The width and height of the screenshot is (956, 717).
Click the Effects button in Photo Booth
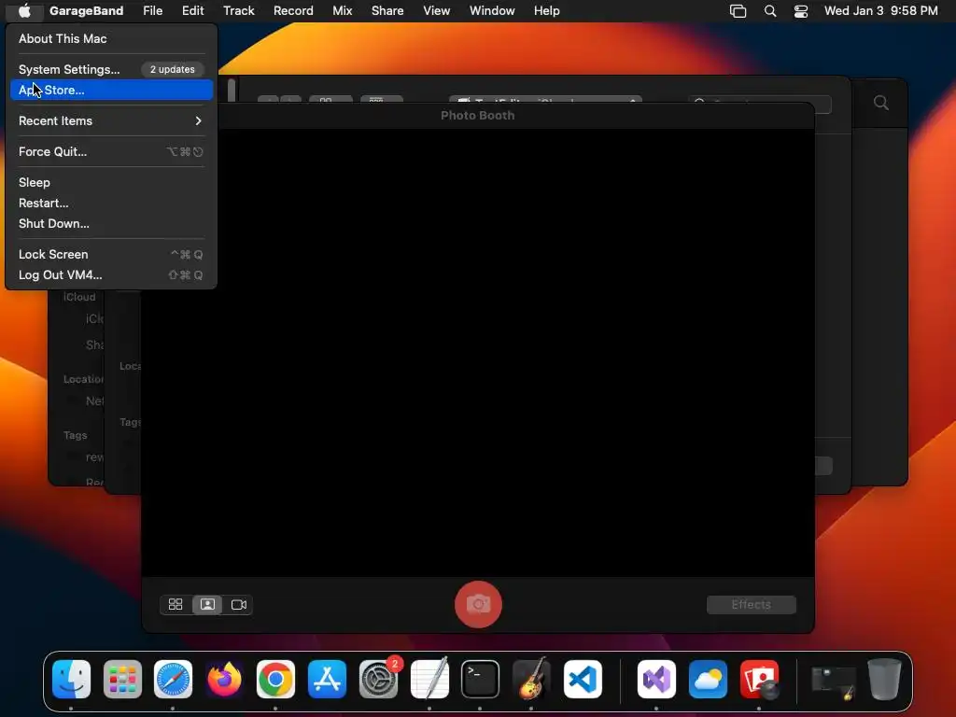(x=752, y=604)
